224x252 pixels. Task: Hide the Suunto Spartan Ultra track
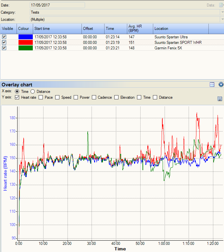pos(4,37)
